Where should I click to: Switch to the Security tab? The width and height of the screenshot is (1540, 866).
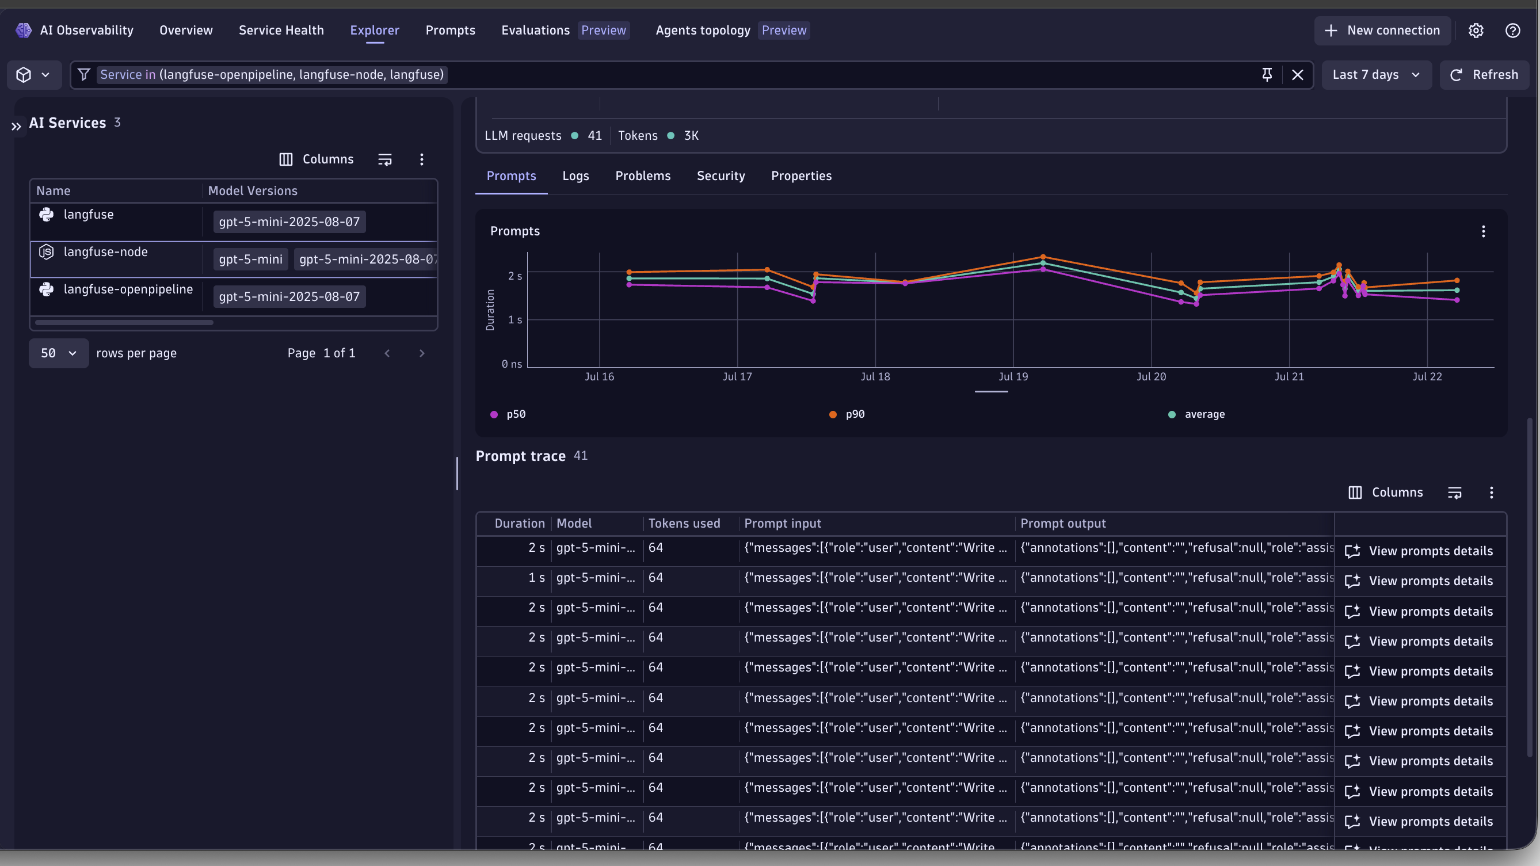(x=721, y=176)
